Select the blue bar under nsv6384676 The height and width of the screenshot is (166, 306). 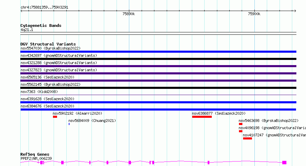click(158, 110)
